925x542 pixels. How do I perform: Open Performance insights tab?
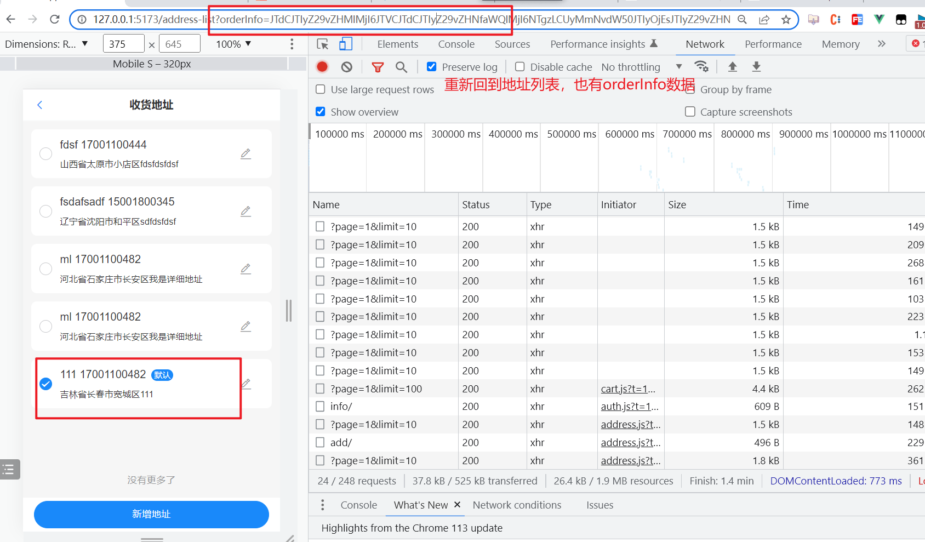tap(604, 44)
